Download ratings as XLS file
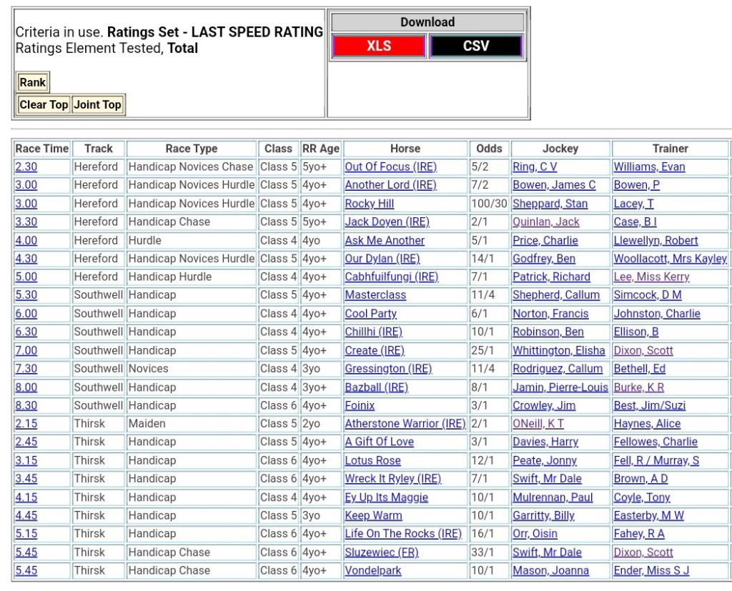This screenshot has width=732, height=591. tap(379, 46)
